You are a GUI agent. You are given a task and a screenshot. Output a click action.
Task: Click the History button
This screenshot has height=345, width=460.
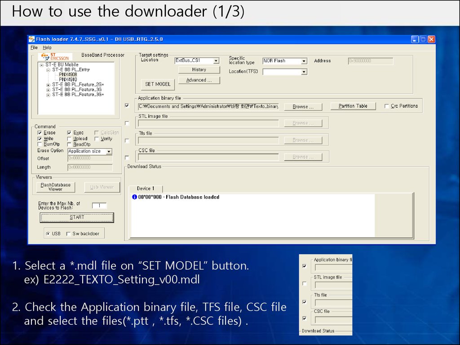pos(199,70)
